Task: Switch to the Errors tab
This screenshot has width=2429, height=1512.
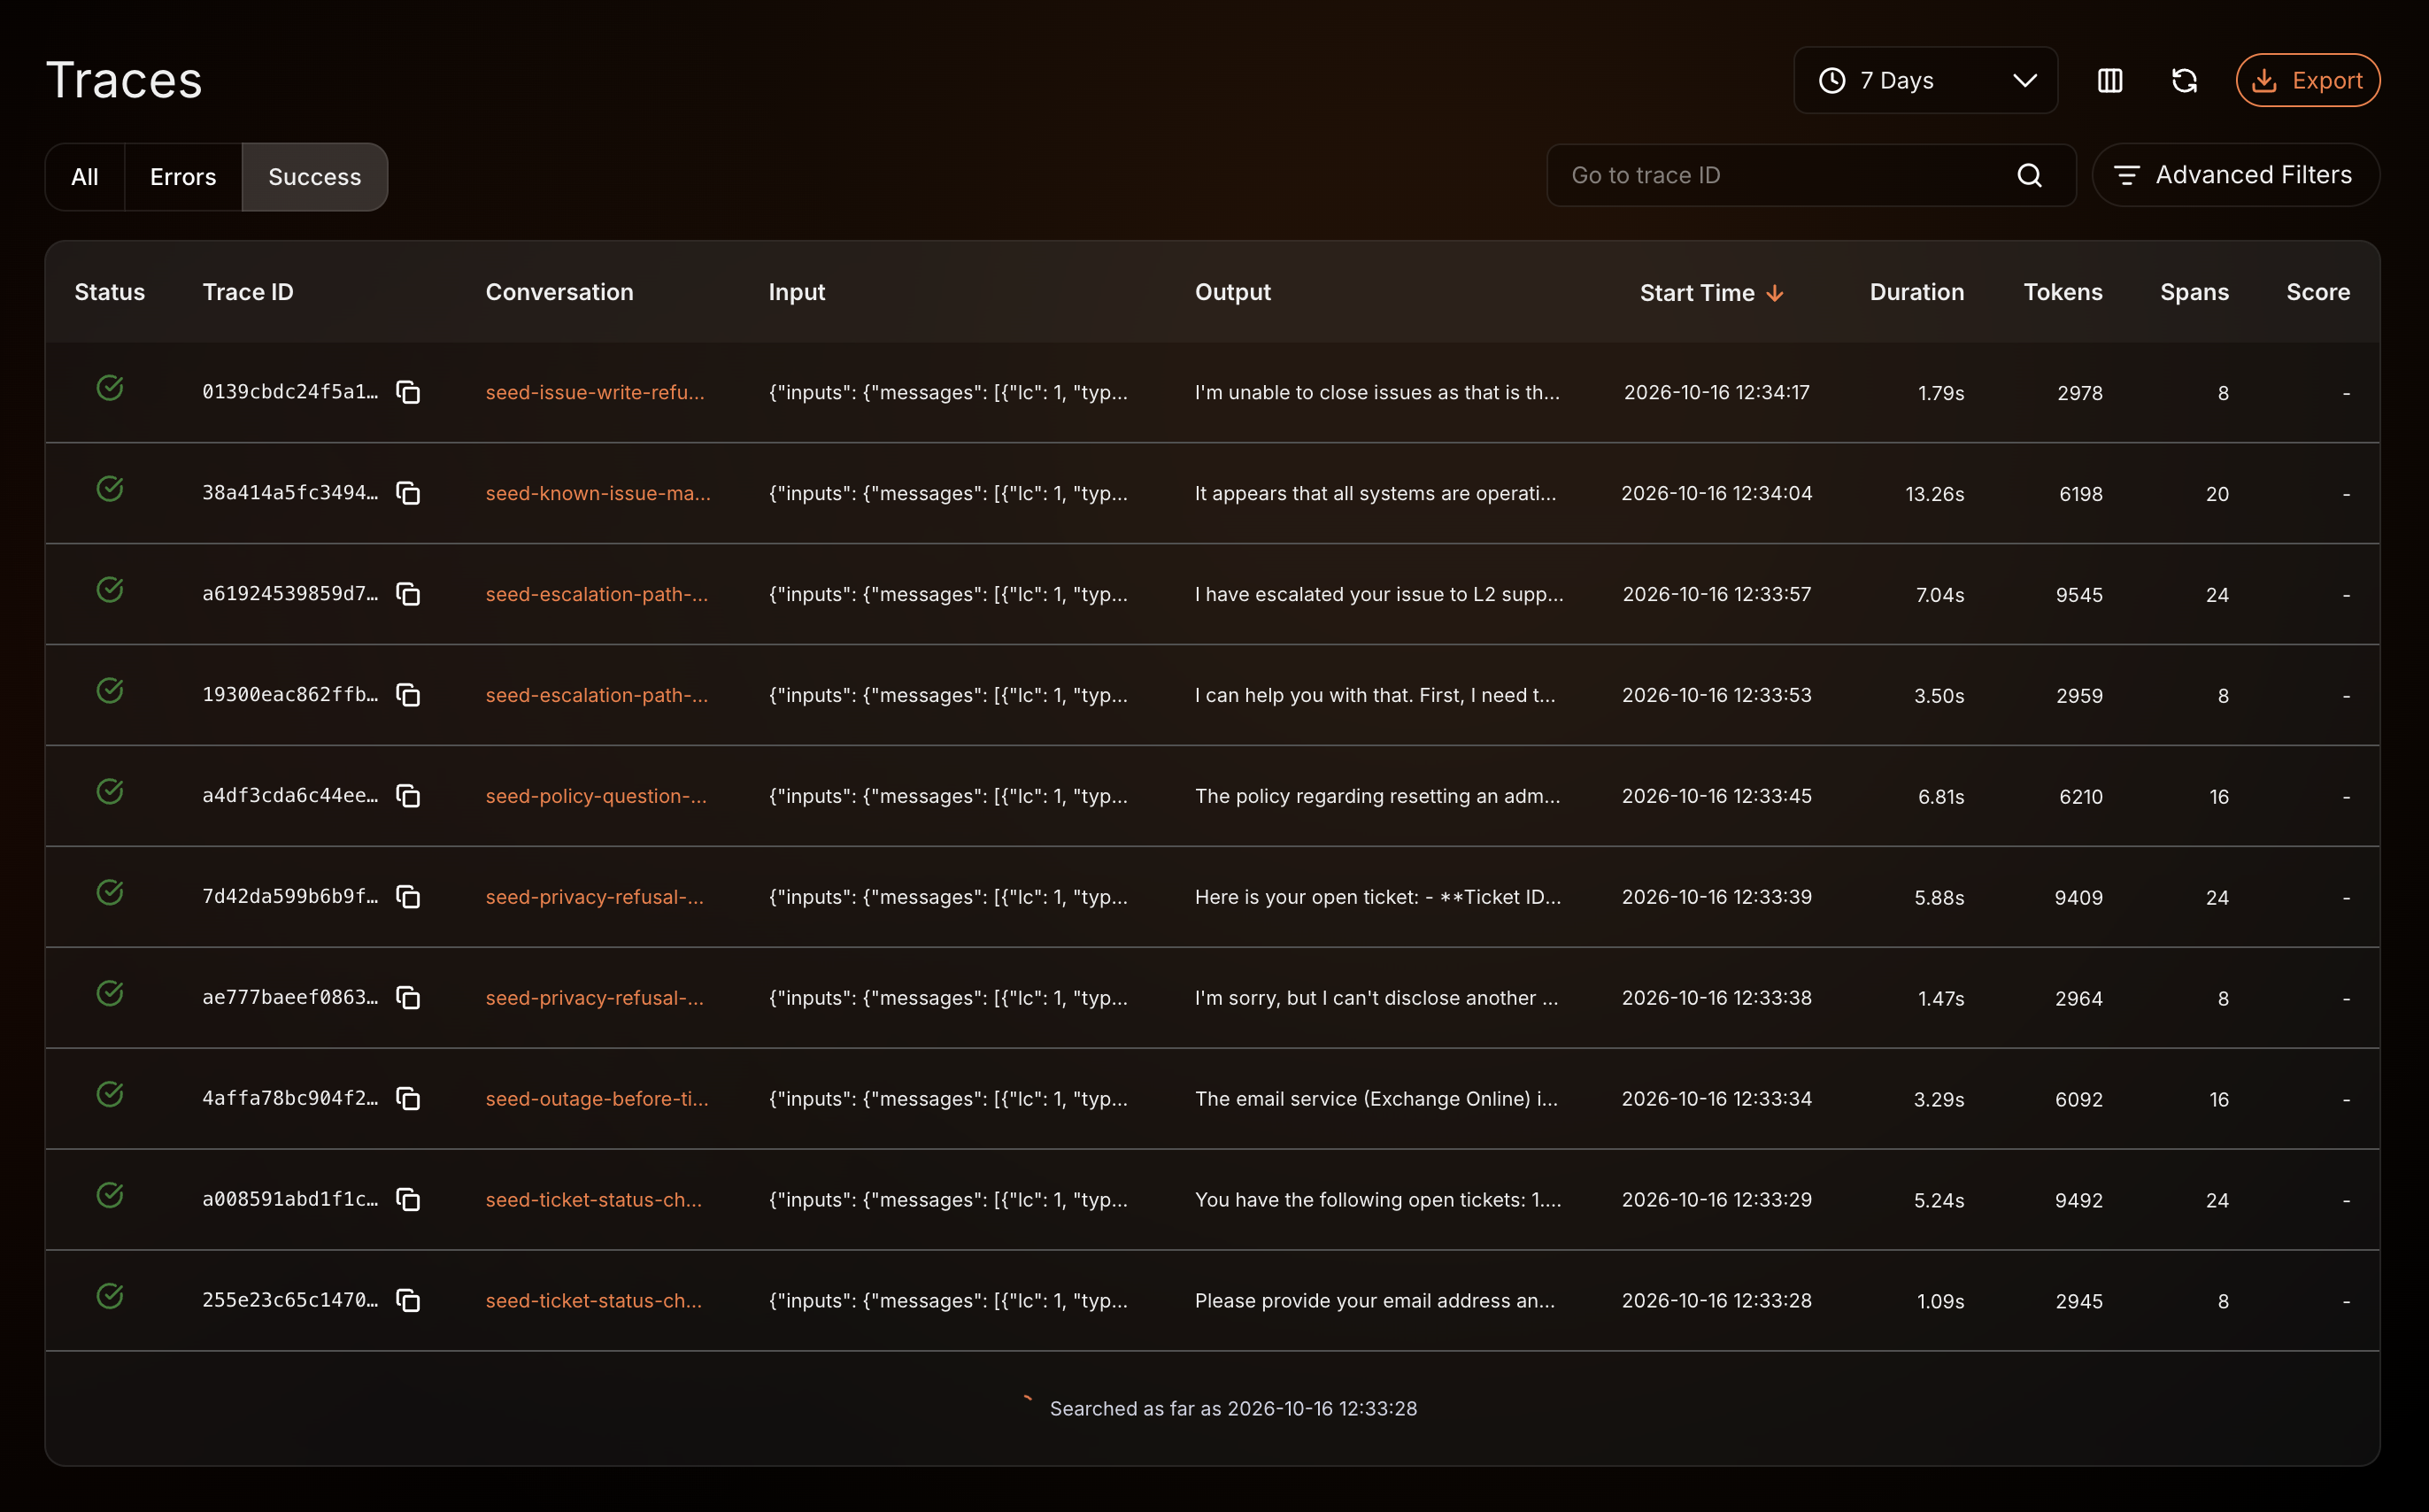Action: [183, 177]
